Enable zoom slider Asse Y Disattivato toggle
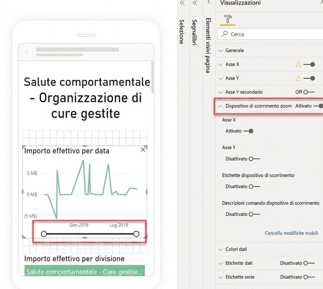Image resolution: width=323 pixels, height=289 pixels. [x=254, y=159]
